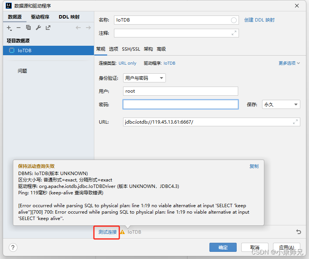Click the remove data source minus icon

coord(18,27)
